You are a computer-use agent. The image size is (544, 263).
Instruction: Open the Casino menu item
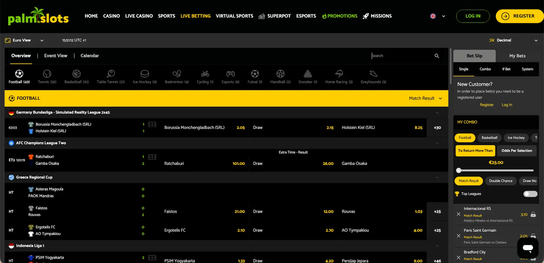tap(111, 16)
